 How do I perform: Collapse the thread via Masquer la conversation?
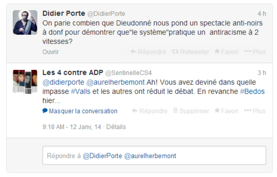pos(83,111)
